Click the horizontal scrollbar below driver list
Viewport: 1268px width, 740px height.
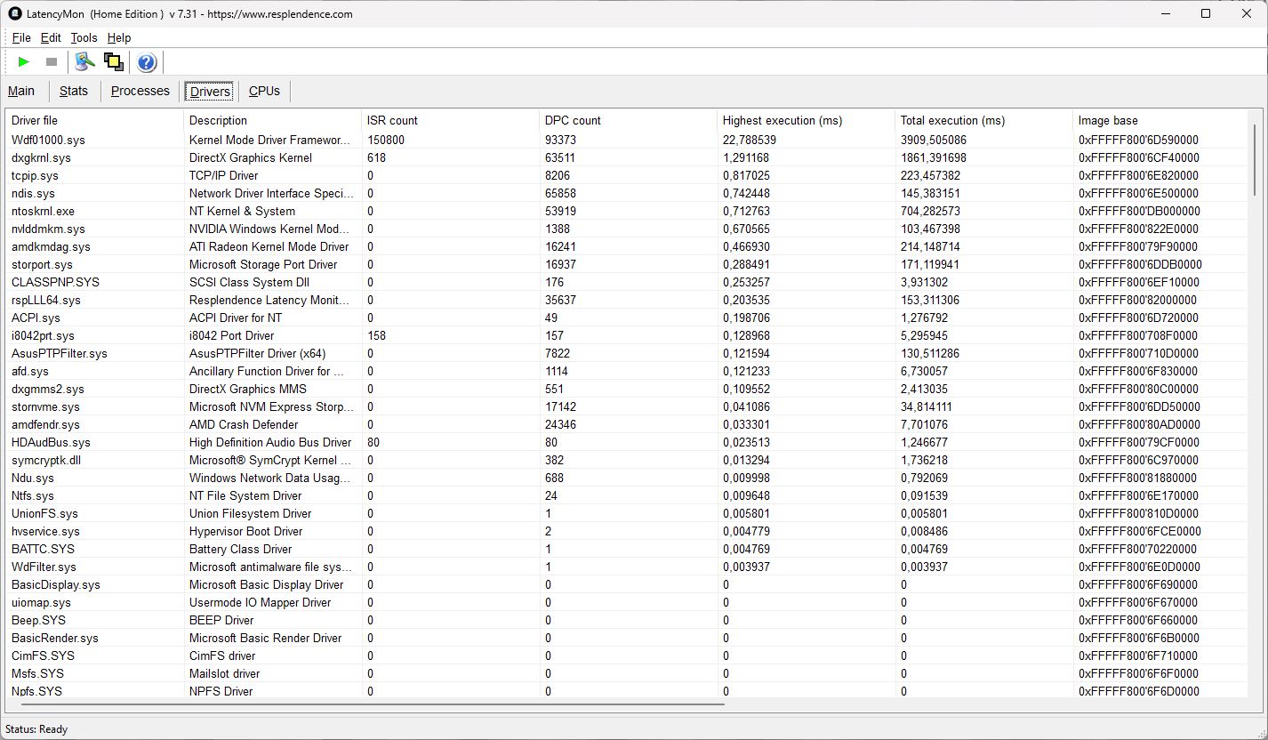tap(365, 704)
